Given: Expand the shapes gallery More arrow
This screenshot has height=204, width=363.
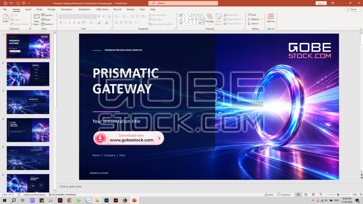Looking at the screenshot, I should point(203,23).
